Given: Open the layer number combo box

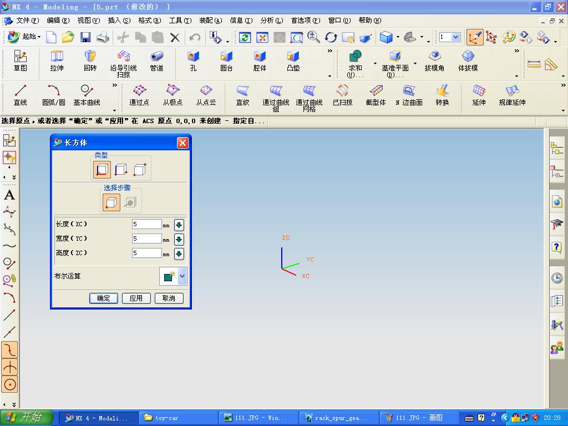Looking at the screenshot, I should tap(450, 37).
